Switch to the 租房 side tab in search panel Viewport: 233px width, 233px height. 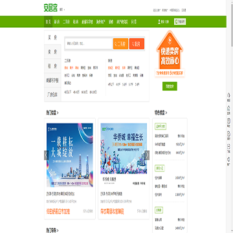click(52, 66)
